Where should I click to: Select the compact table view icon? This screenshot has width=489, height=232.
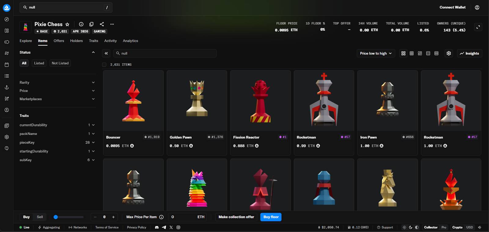point(436,53)
